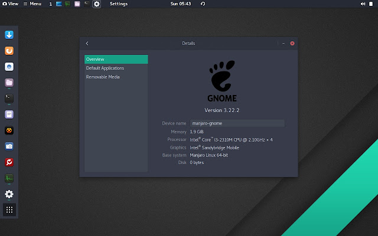Open System Monitor from the dock
This screenshot has height=236, width=378.
pos(9,178)
